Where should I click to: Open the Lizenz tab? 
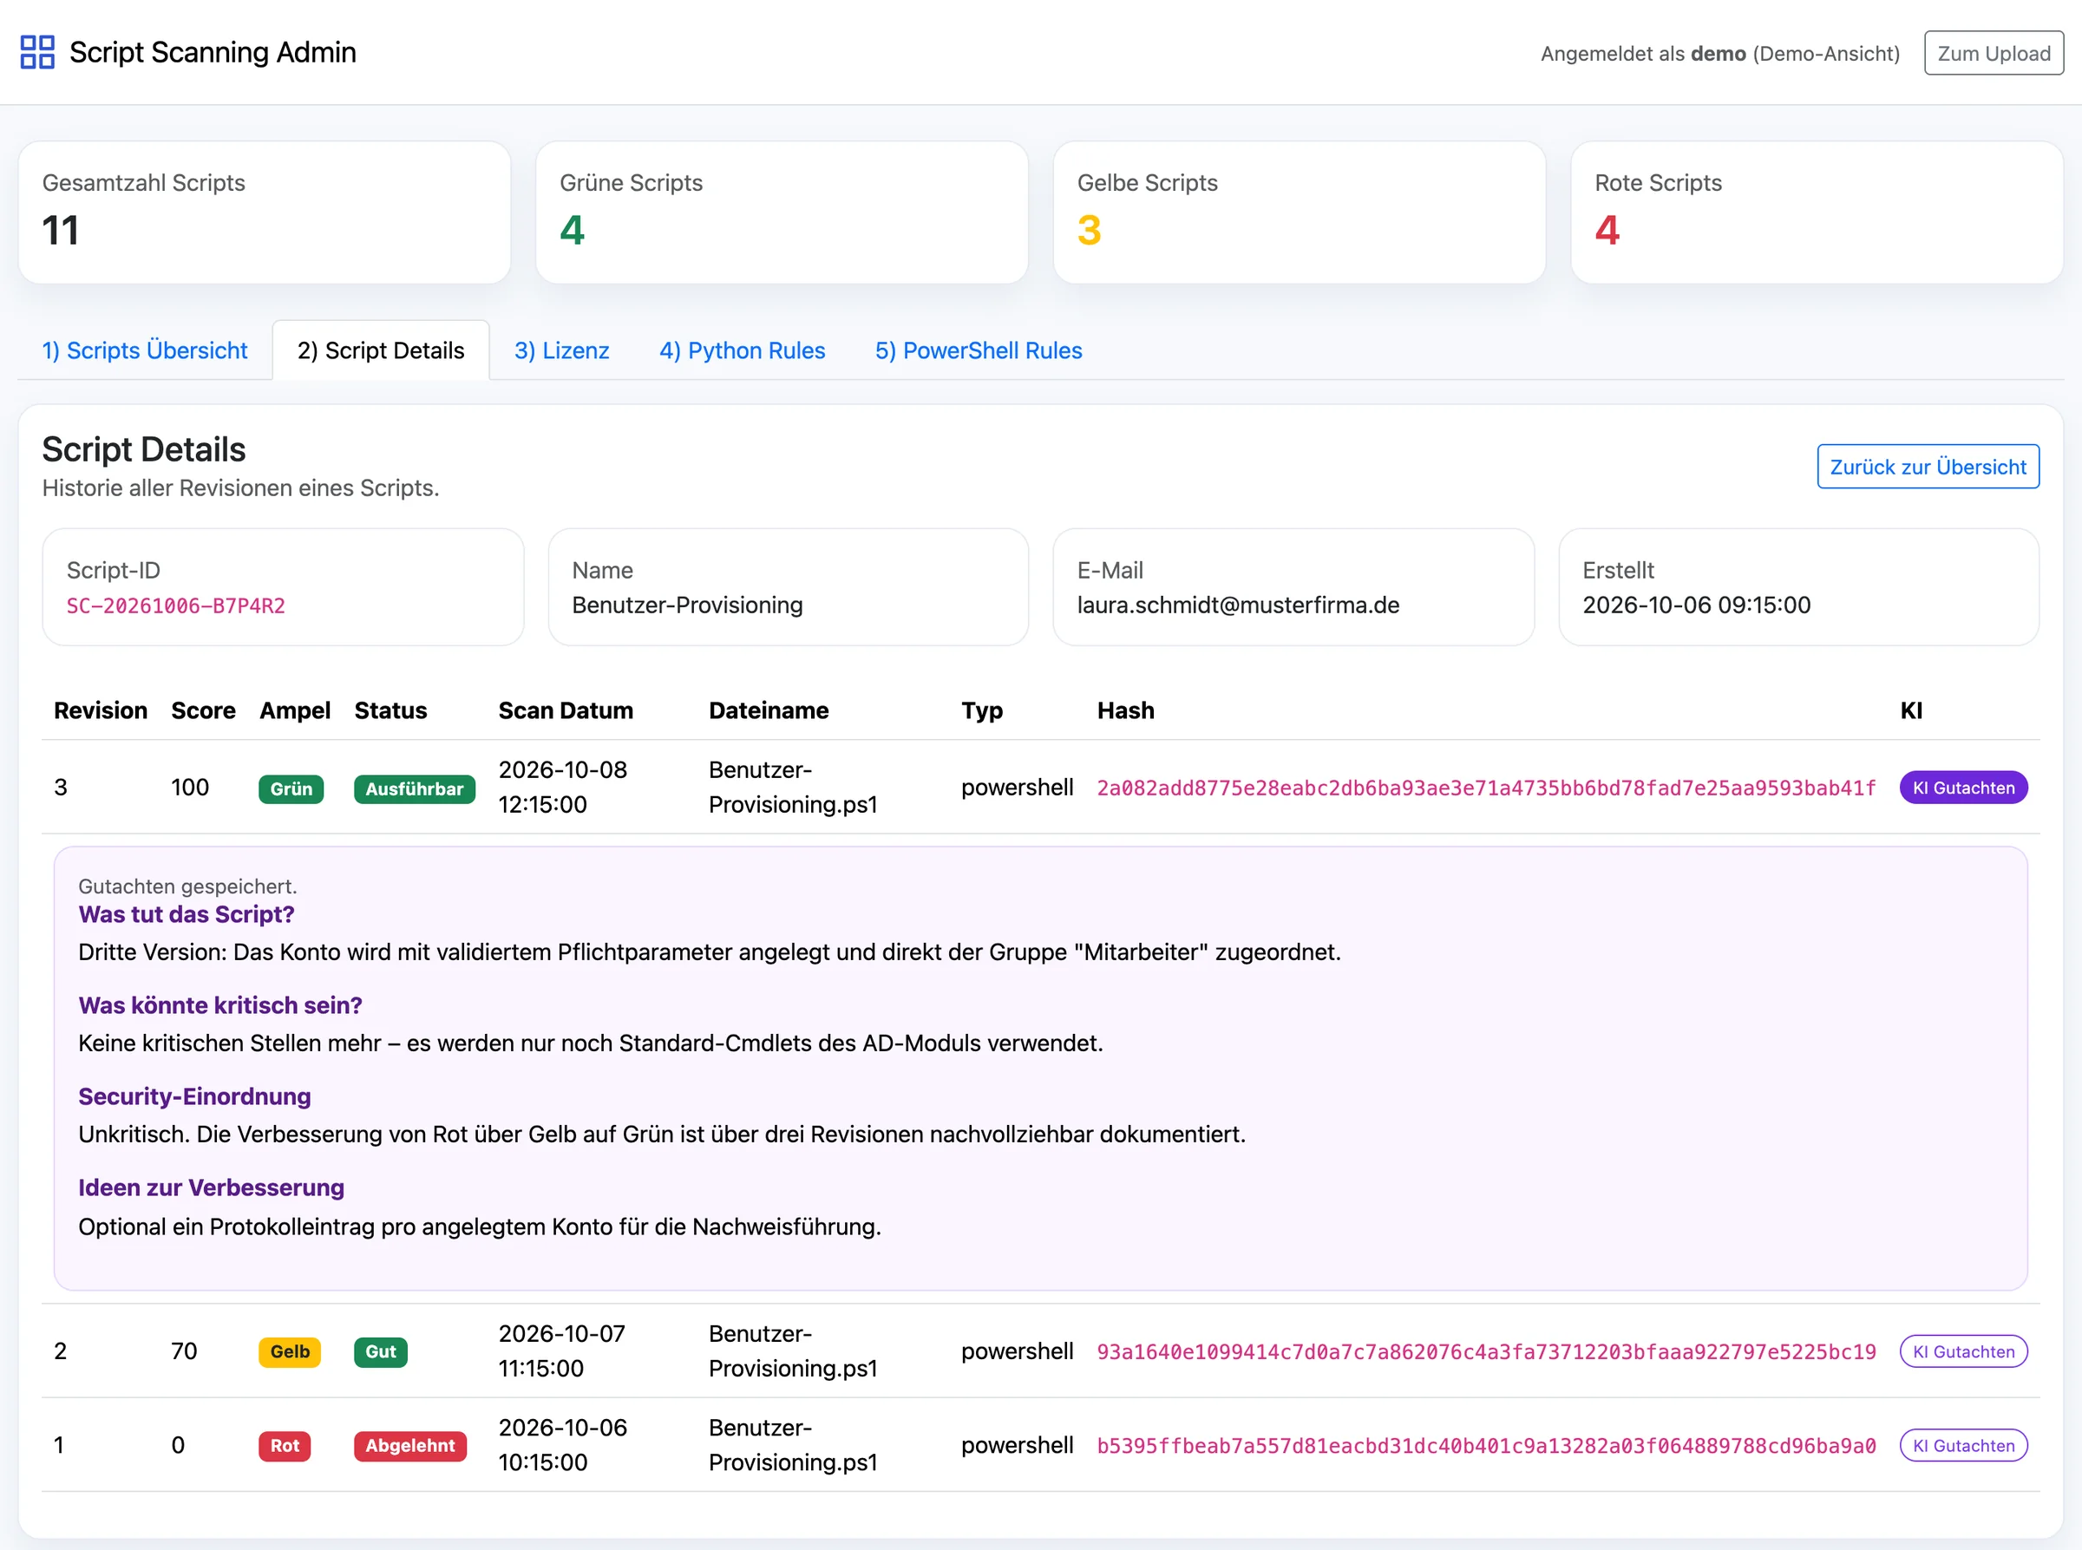click(562, 350)
